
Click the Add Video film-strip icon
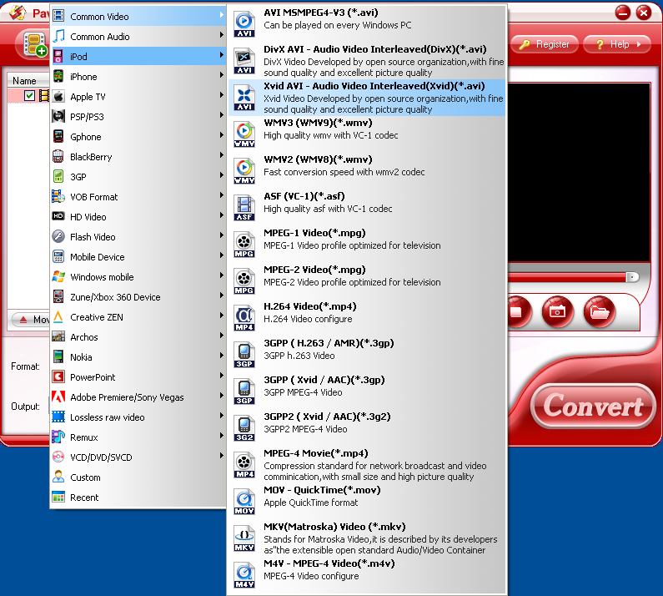tap(36, 44)
